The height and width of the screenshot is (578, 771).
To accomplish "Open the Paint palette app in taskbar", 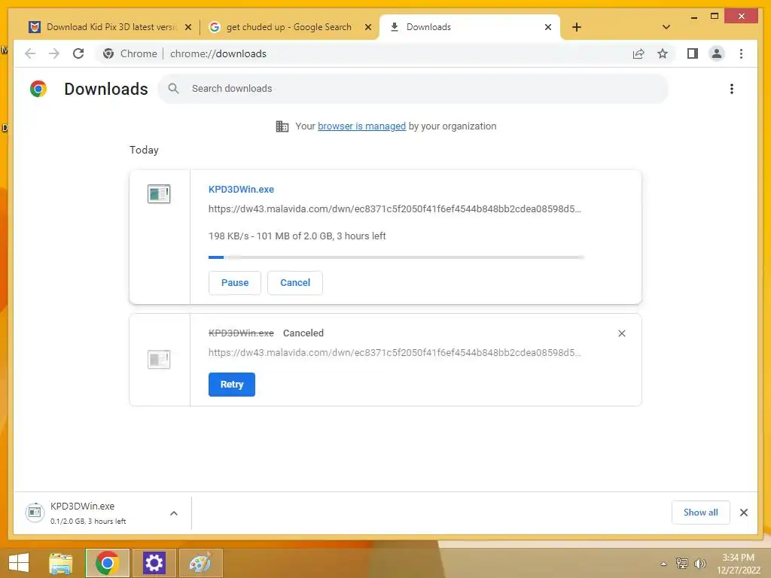I will coord(200,563).
